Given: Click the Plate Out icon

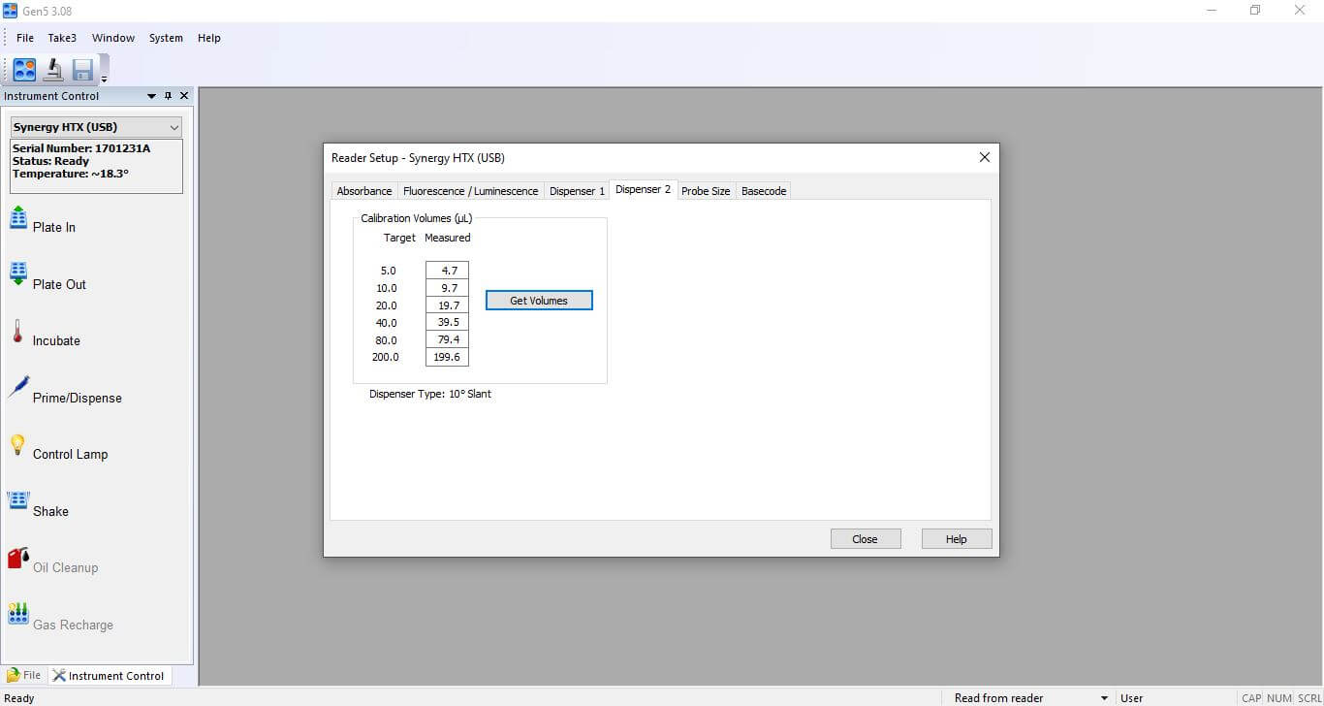Looking at the screenshot, I should 18,274.
